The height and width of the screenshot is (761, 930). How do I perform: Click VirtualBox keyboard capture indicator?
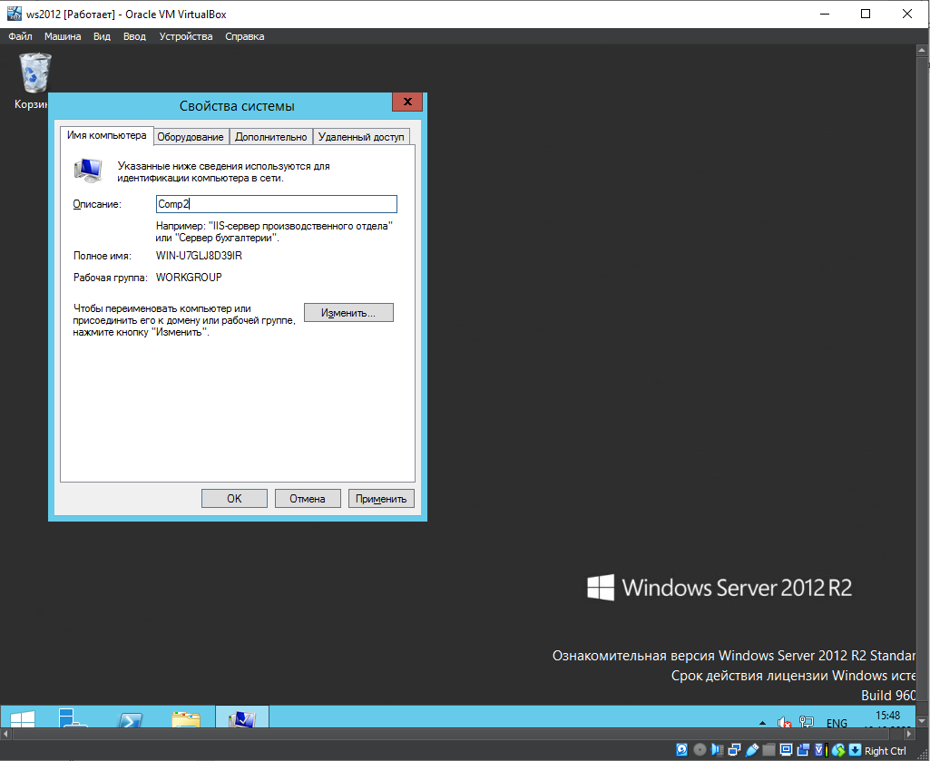856,750
